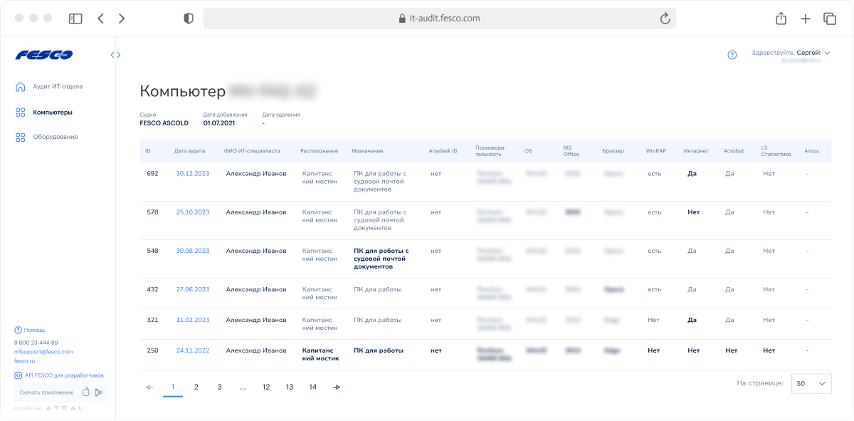Open Аудит ИТ-отдела in the sidebar
This screenshot has height=421, width=854.
(57, 87)
